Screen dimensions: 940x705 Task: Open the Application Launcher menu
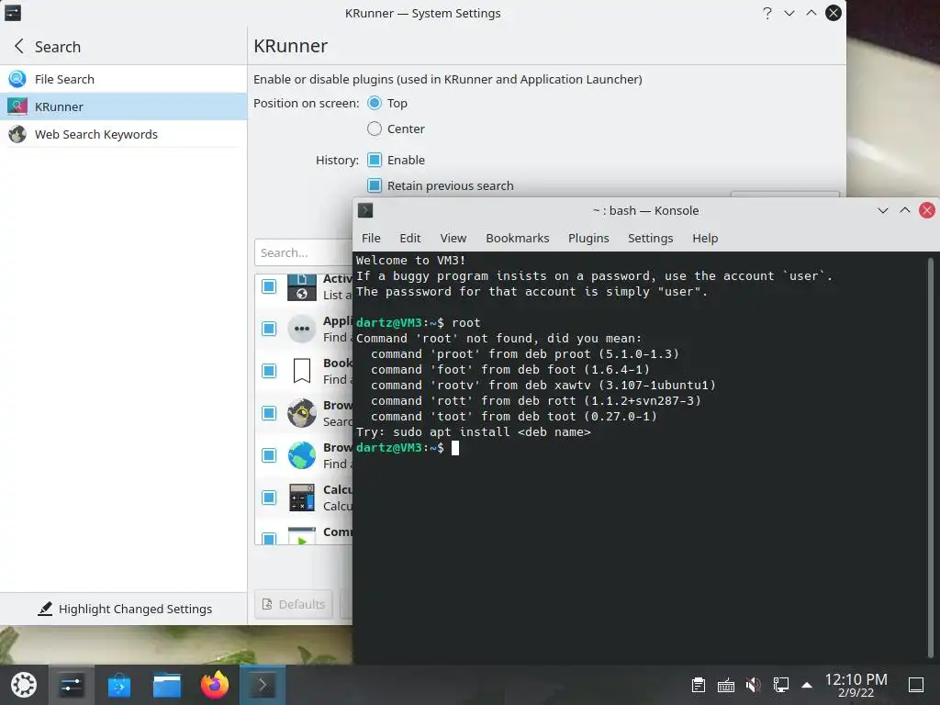pos(24,685)
